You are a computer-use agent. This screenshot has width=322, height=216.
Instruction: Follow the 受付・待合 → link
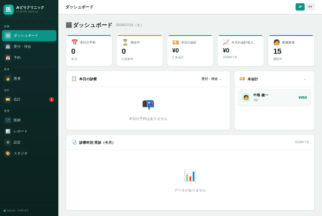(212, 79)
